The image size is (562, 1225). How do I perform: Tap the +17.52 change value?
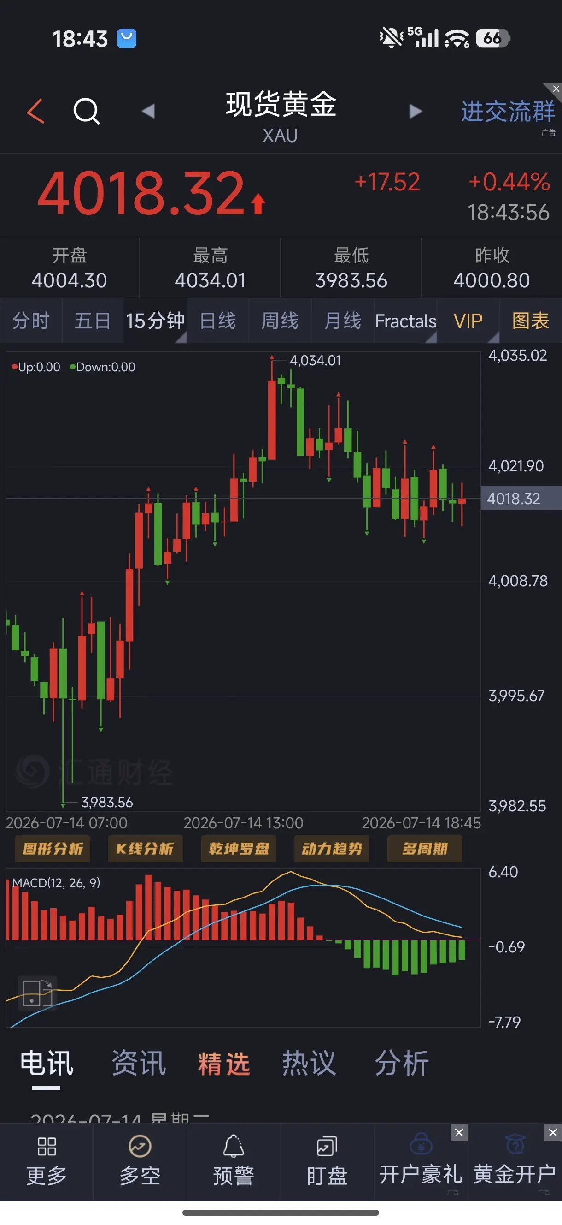point(387,182)
